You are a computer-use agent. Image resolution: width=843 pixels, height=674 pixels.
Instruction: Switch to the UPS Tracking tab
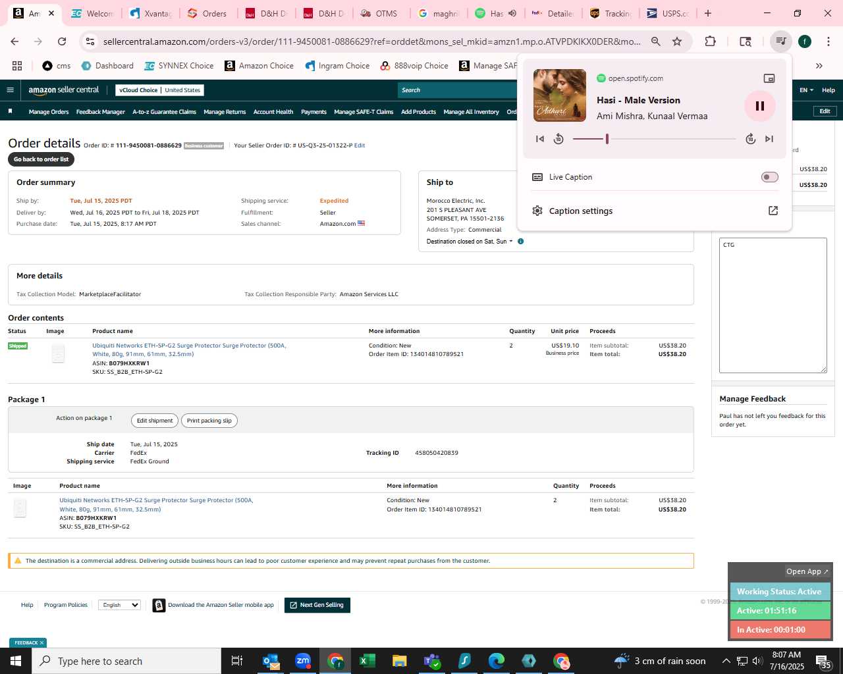coord(611,13)
